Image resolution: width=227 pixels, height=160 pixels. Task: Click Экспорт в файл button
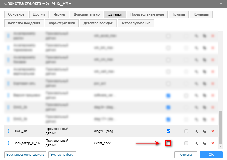point(62,155)
